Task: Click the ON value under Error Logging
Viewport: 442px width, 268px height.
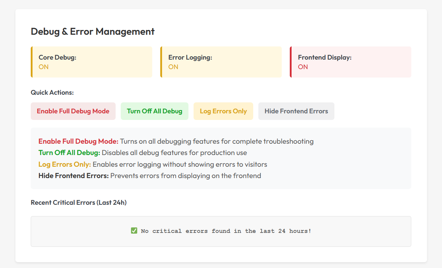Action: tap(173, 67)
